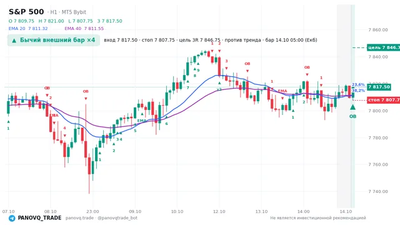The width and height of the screenshot is (400, 225).
Task: Click the 07.10 date axis label
Action: (8, 211)
